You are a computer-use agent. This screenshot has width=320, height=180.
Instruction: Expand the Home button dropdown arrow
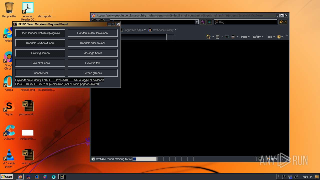pyautogui.click(x=213, y=37)
